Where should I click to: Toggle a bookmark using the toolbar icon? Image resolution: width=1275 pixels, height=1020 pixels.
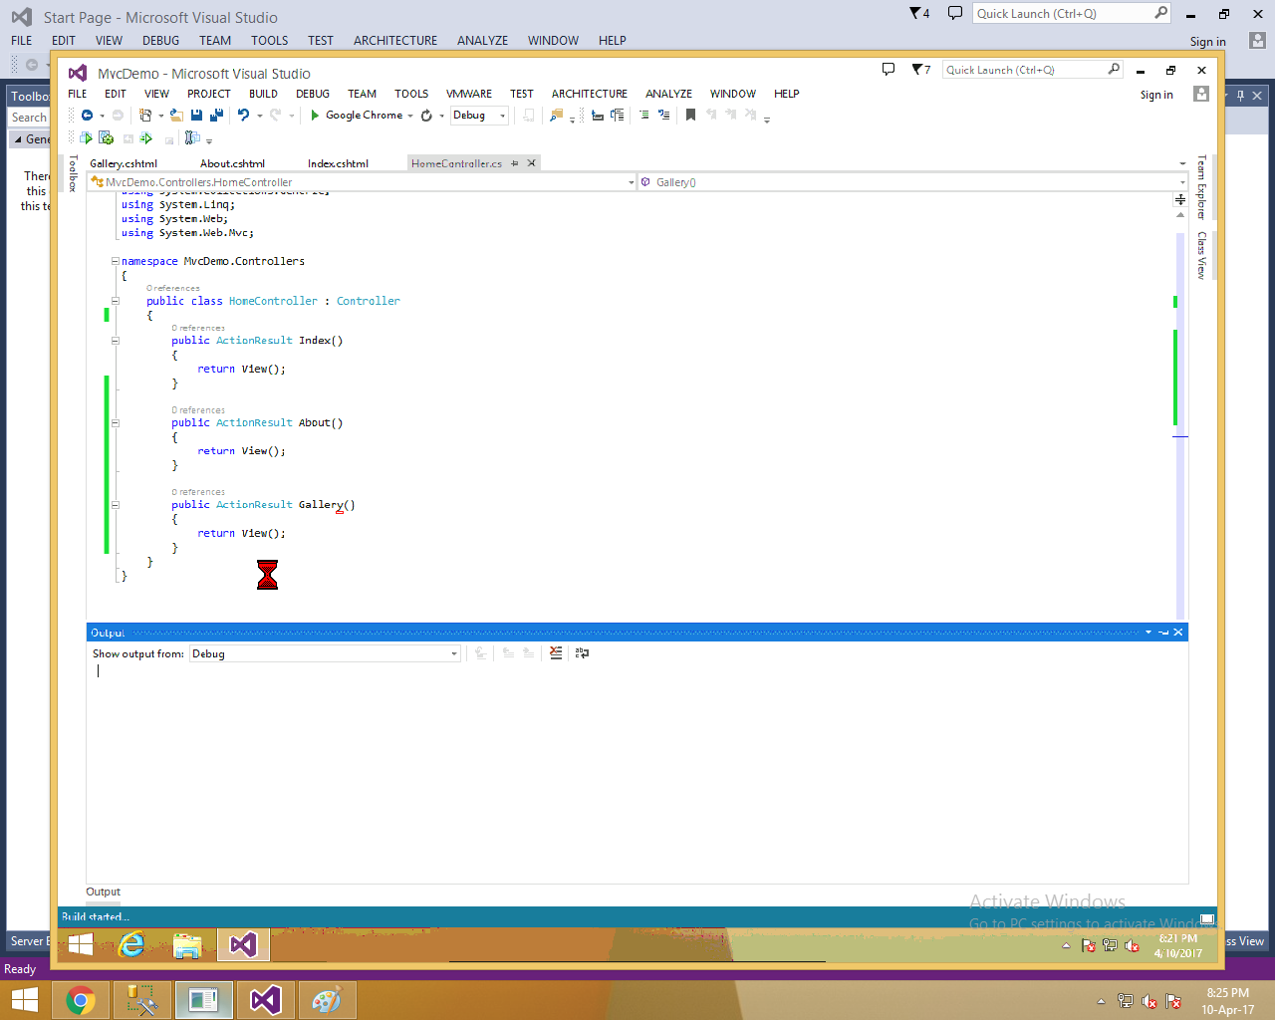click(x=691, y=115)
